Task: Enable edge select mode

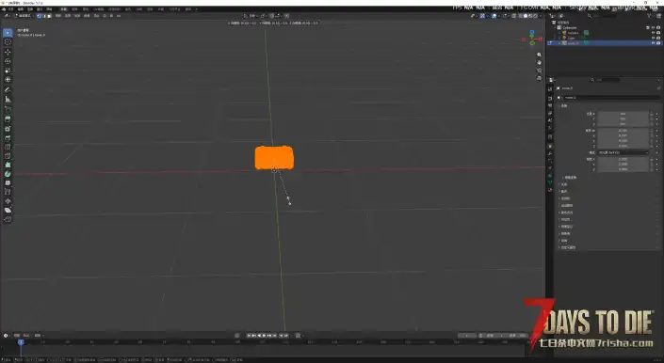Action: [44, 16]
